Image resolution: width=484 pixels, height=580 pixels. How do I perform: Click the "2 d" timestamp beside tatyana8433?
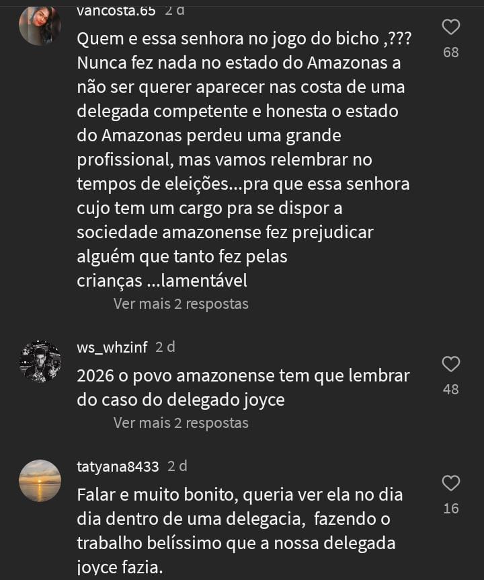pyautogui.click(x=177, y=466)
